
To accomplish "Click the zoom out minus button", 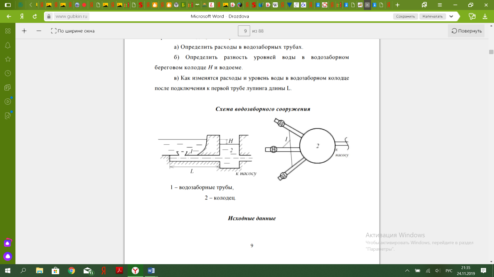I will 39,31.
